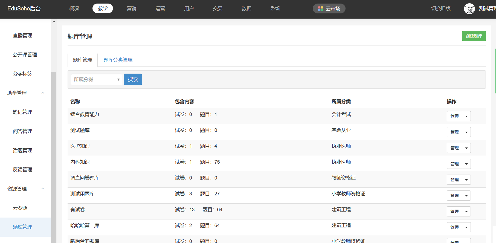
Task: Click the sidebar scroll-up arrow
Action: pos(54,22)
